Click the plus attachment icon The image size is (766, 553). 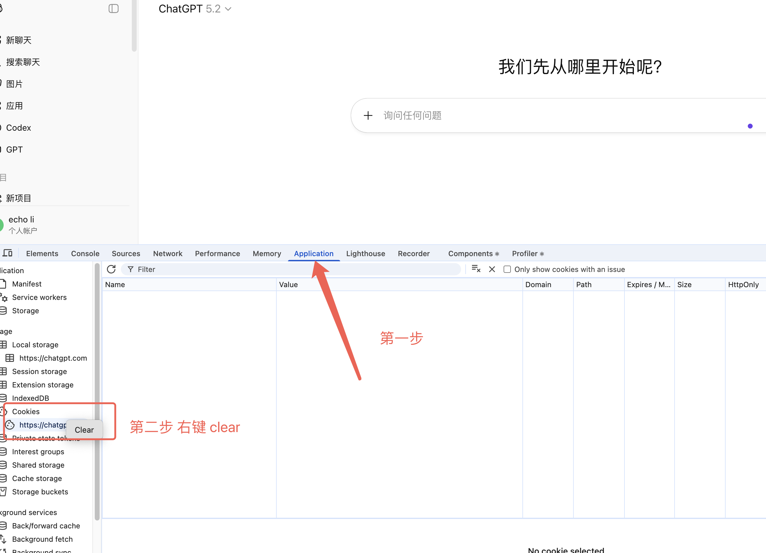(368, 115)
